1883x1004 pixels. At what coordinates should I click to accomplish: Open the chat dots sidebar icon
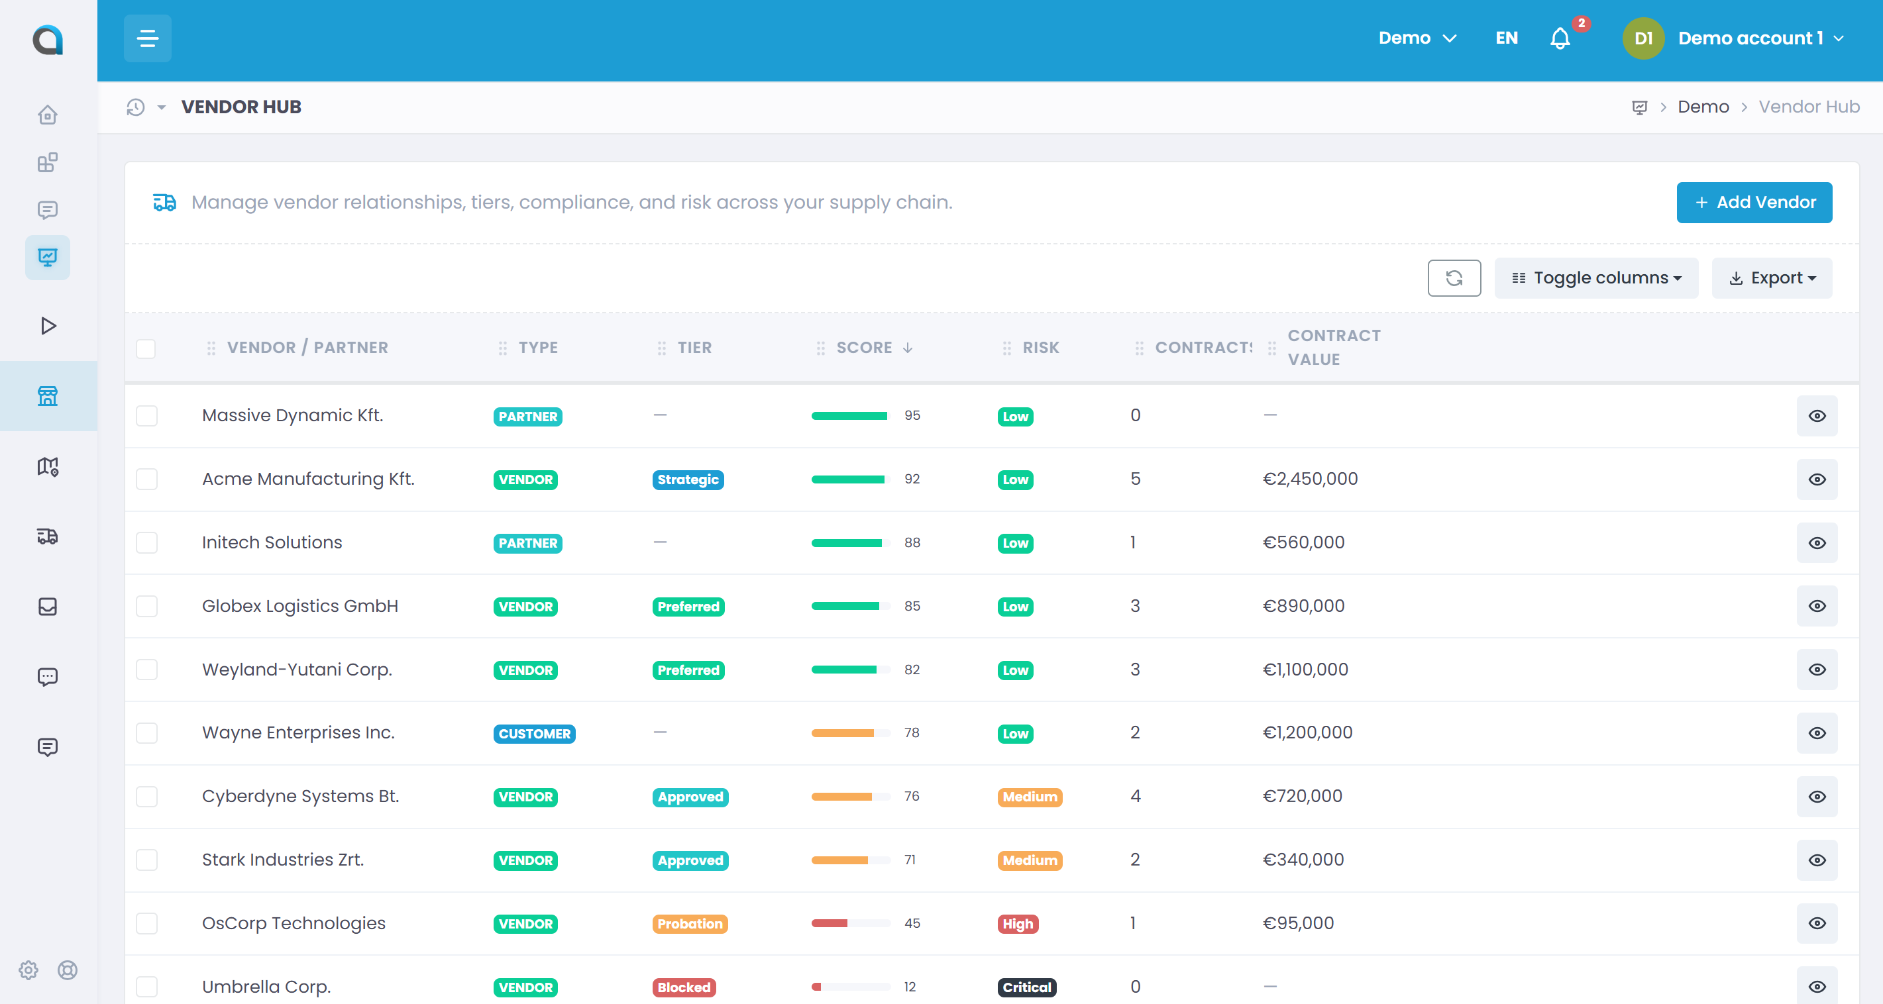(48, 677)
